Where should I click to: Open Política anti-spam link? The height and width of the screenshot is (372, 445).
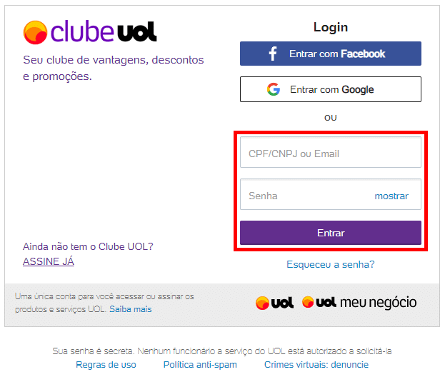pos(200,365)
